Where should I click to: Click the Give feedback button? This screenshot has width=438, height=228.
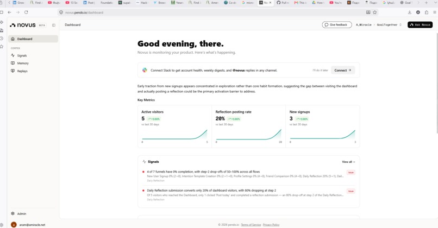(337, 25)
